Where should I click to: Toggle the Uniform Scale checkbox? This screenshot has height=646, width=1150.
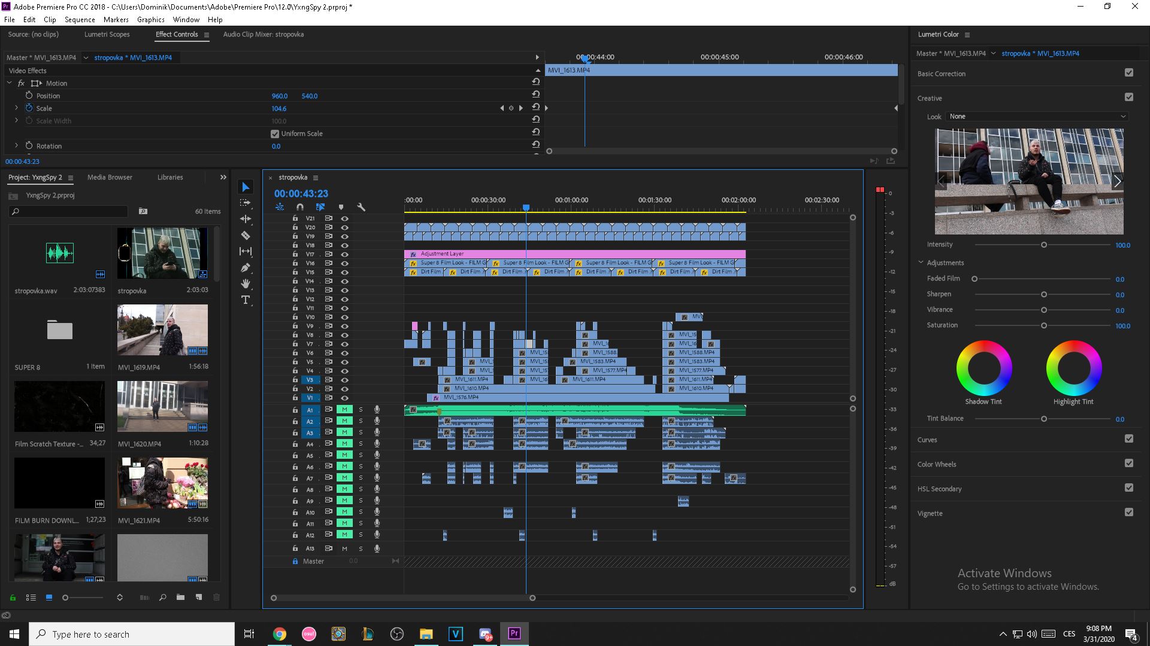[275, 133]
